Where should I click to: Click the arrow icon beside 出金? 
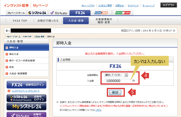pos(7,67)
